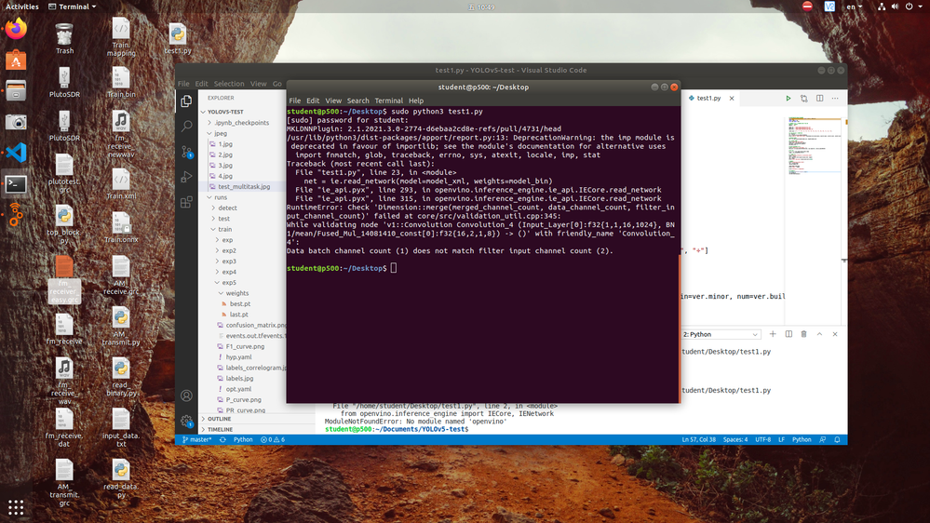
Task: Open the Screenshot camera dock icon
Action: click(16, 122)
